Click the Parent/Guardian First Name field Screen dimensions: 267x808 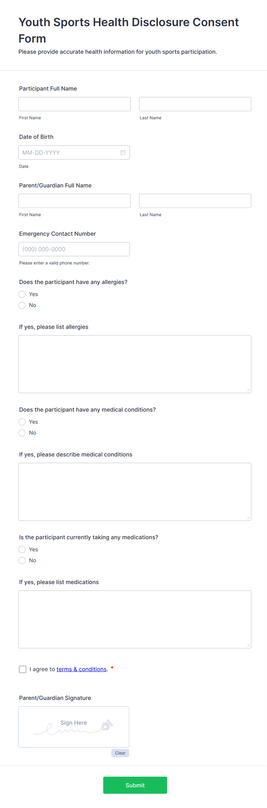click(x=74, y=200)
